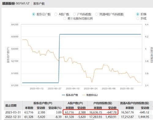Image resolution: width=153 pixels, height=120 pixels.
Task: Switch chart style to 阶梯
Action: point(141,14)
